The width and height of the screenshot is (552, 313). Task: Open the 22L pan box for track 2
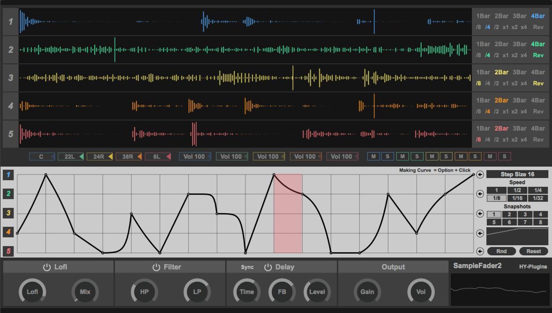coord(70,156)
